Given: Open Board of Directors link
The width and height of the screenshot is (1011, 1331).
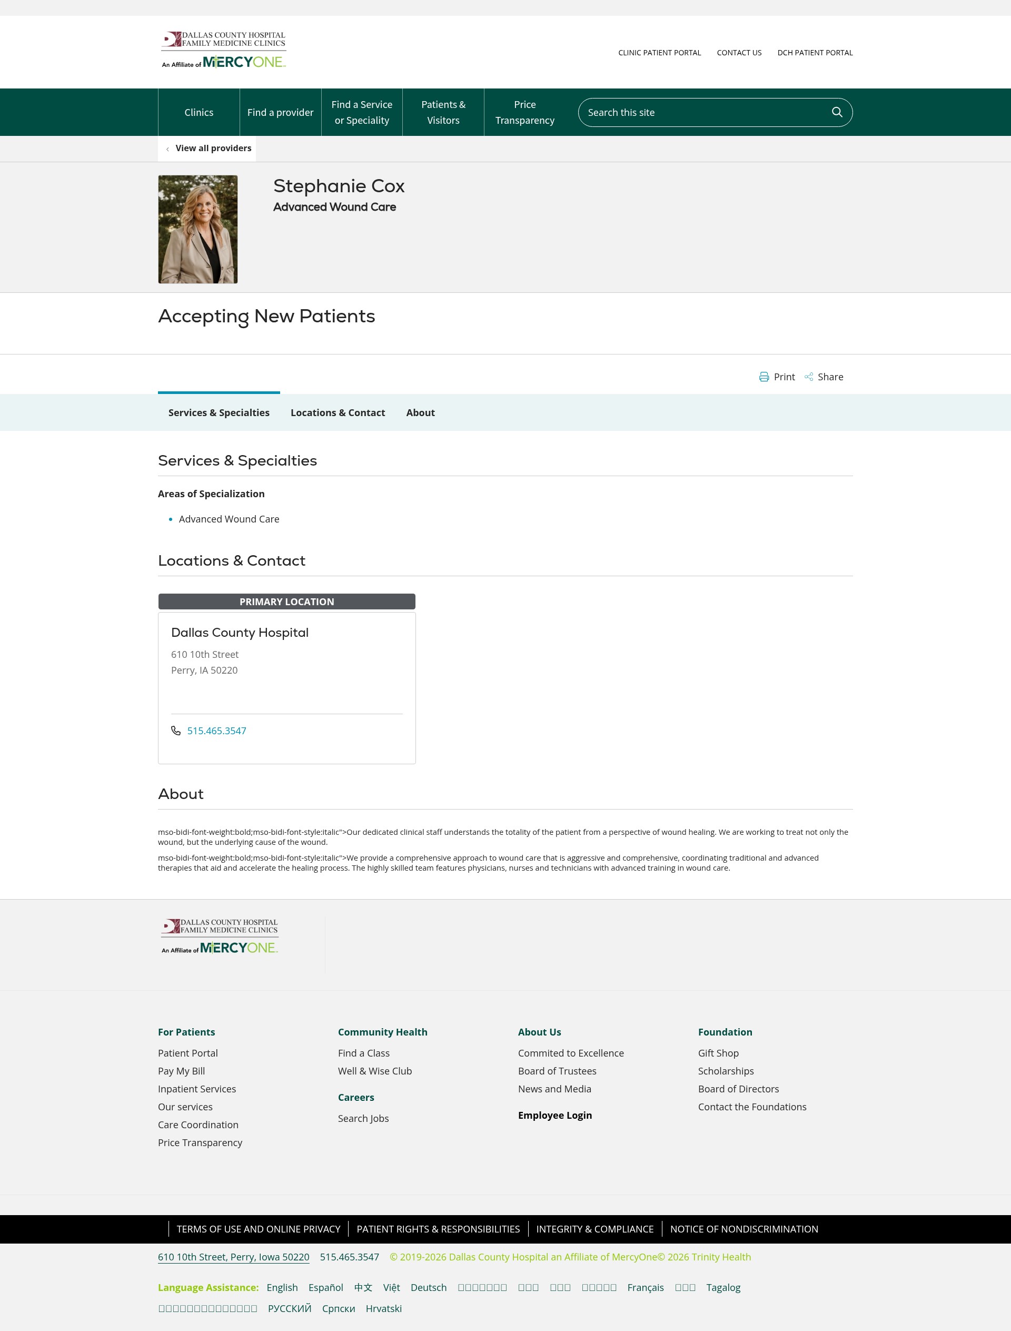Looking at the screenshot, I should (738, 1089).
